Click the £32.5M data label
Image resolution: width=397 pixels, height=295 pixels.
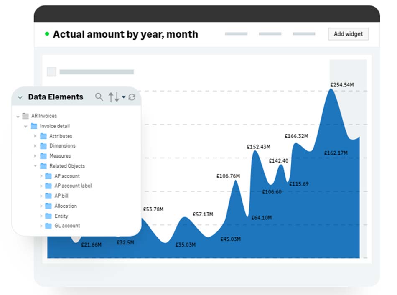(125, 243)
